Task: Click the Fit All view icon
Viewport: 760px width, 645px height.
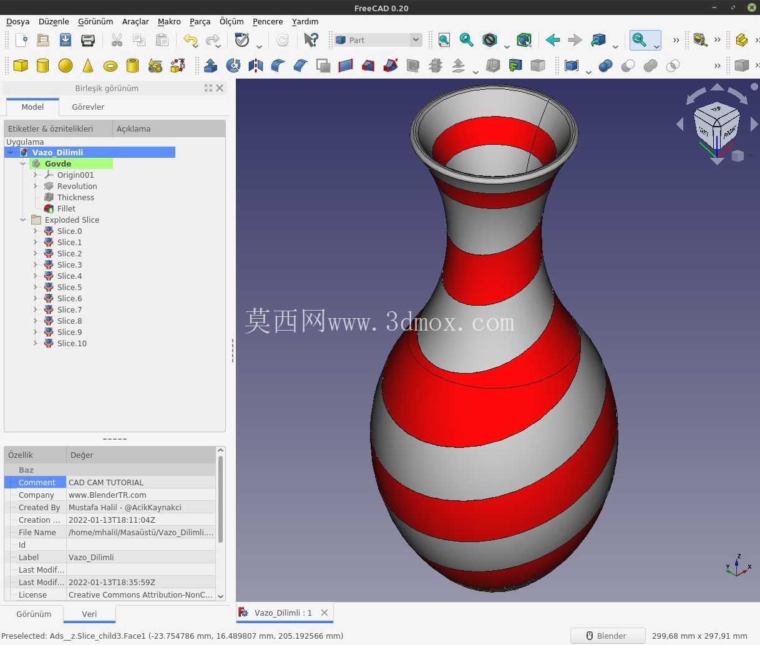Action: pyautogui.click(x=444, y=40)
